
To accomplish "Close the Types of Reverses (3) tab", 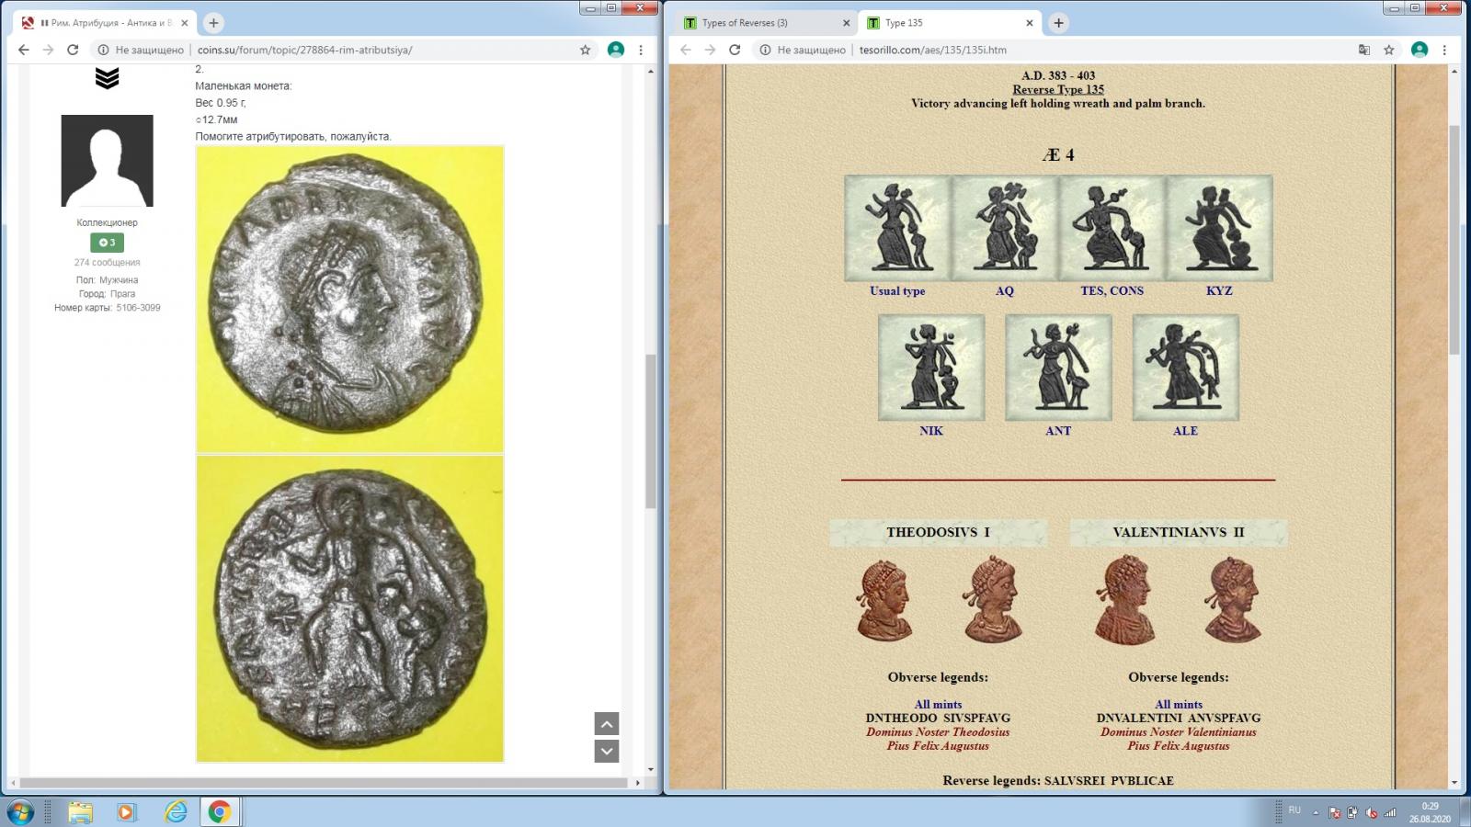I will pos(846,23).
